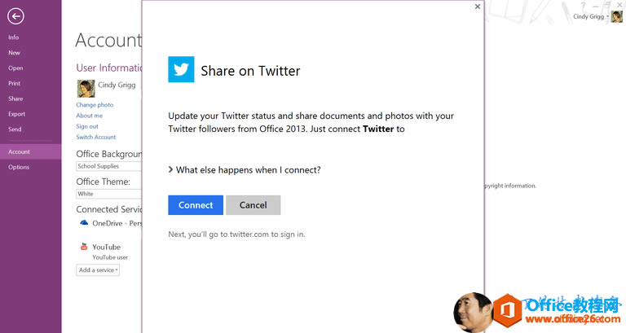This screenshot has width=626, height=333.
Task: Click the 'Share on Twitter' dialog heading
Action: pyautogui.click(x=250, y=71)
